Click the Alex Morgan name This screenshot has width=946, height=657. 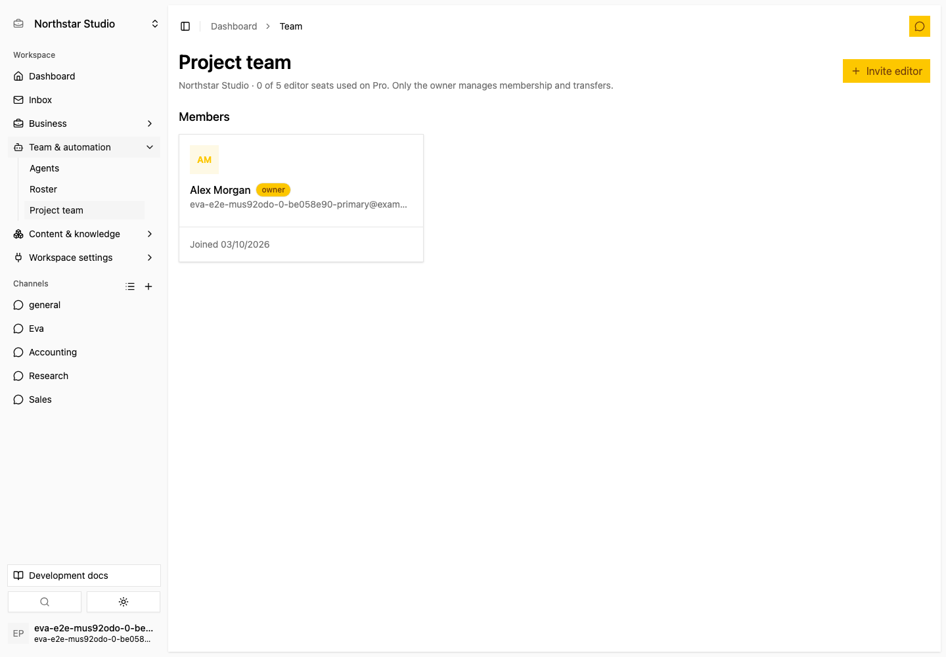(220, 190)
